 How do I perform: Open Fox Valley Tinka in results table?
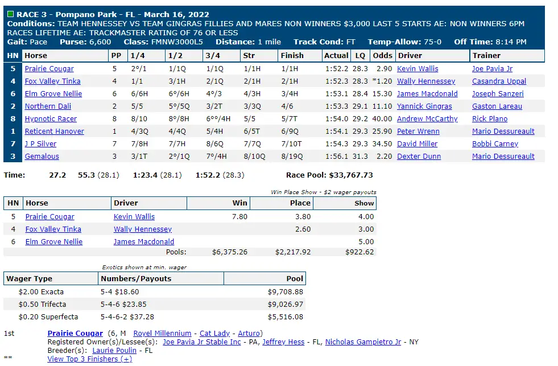[52, 81]
